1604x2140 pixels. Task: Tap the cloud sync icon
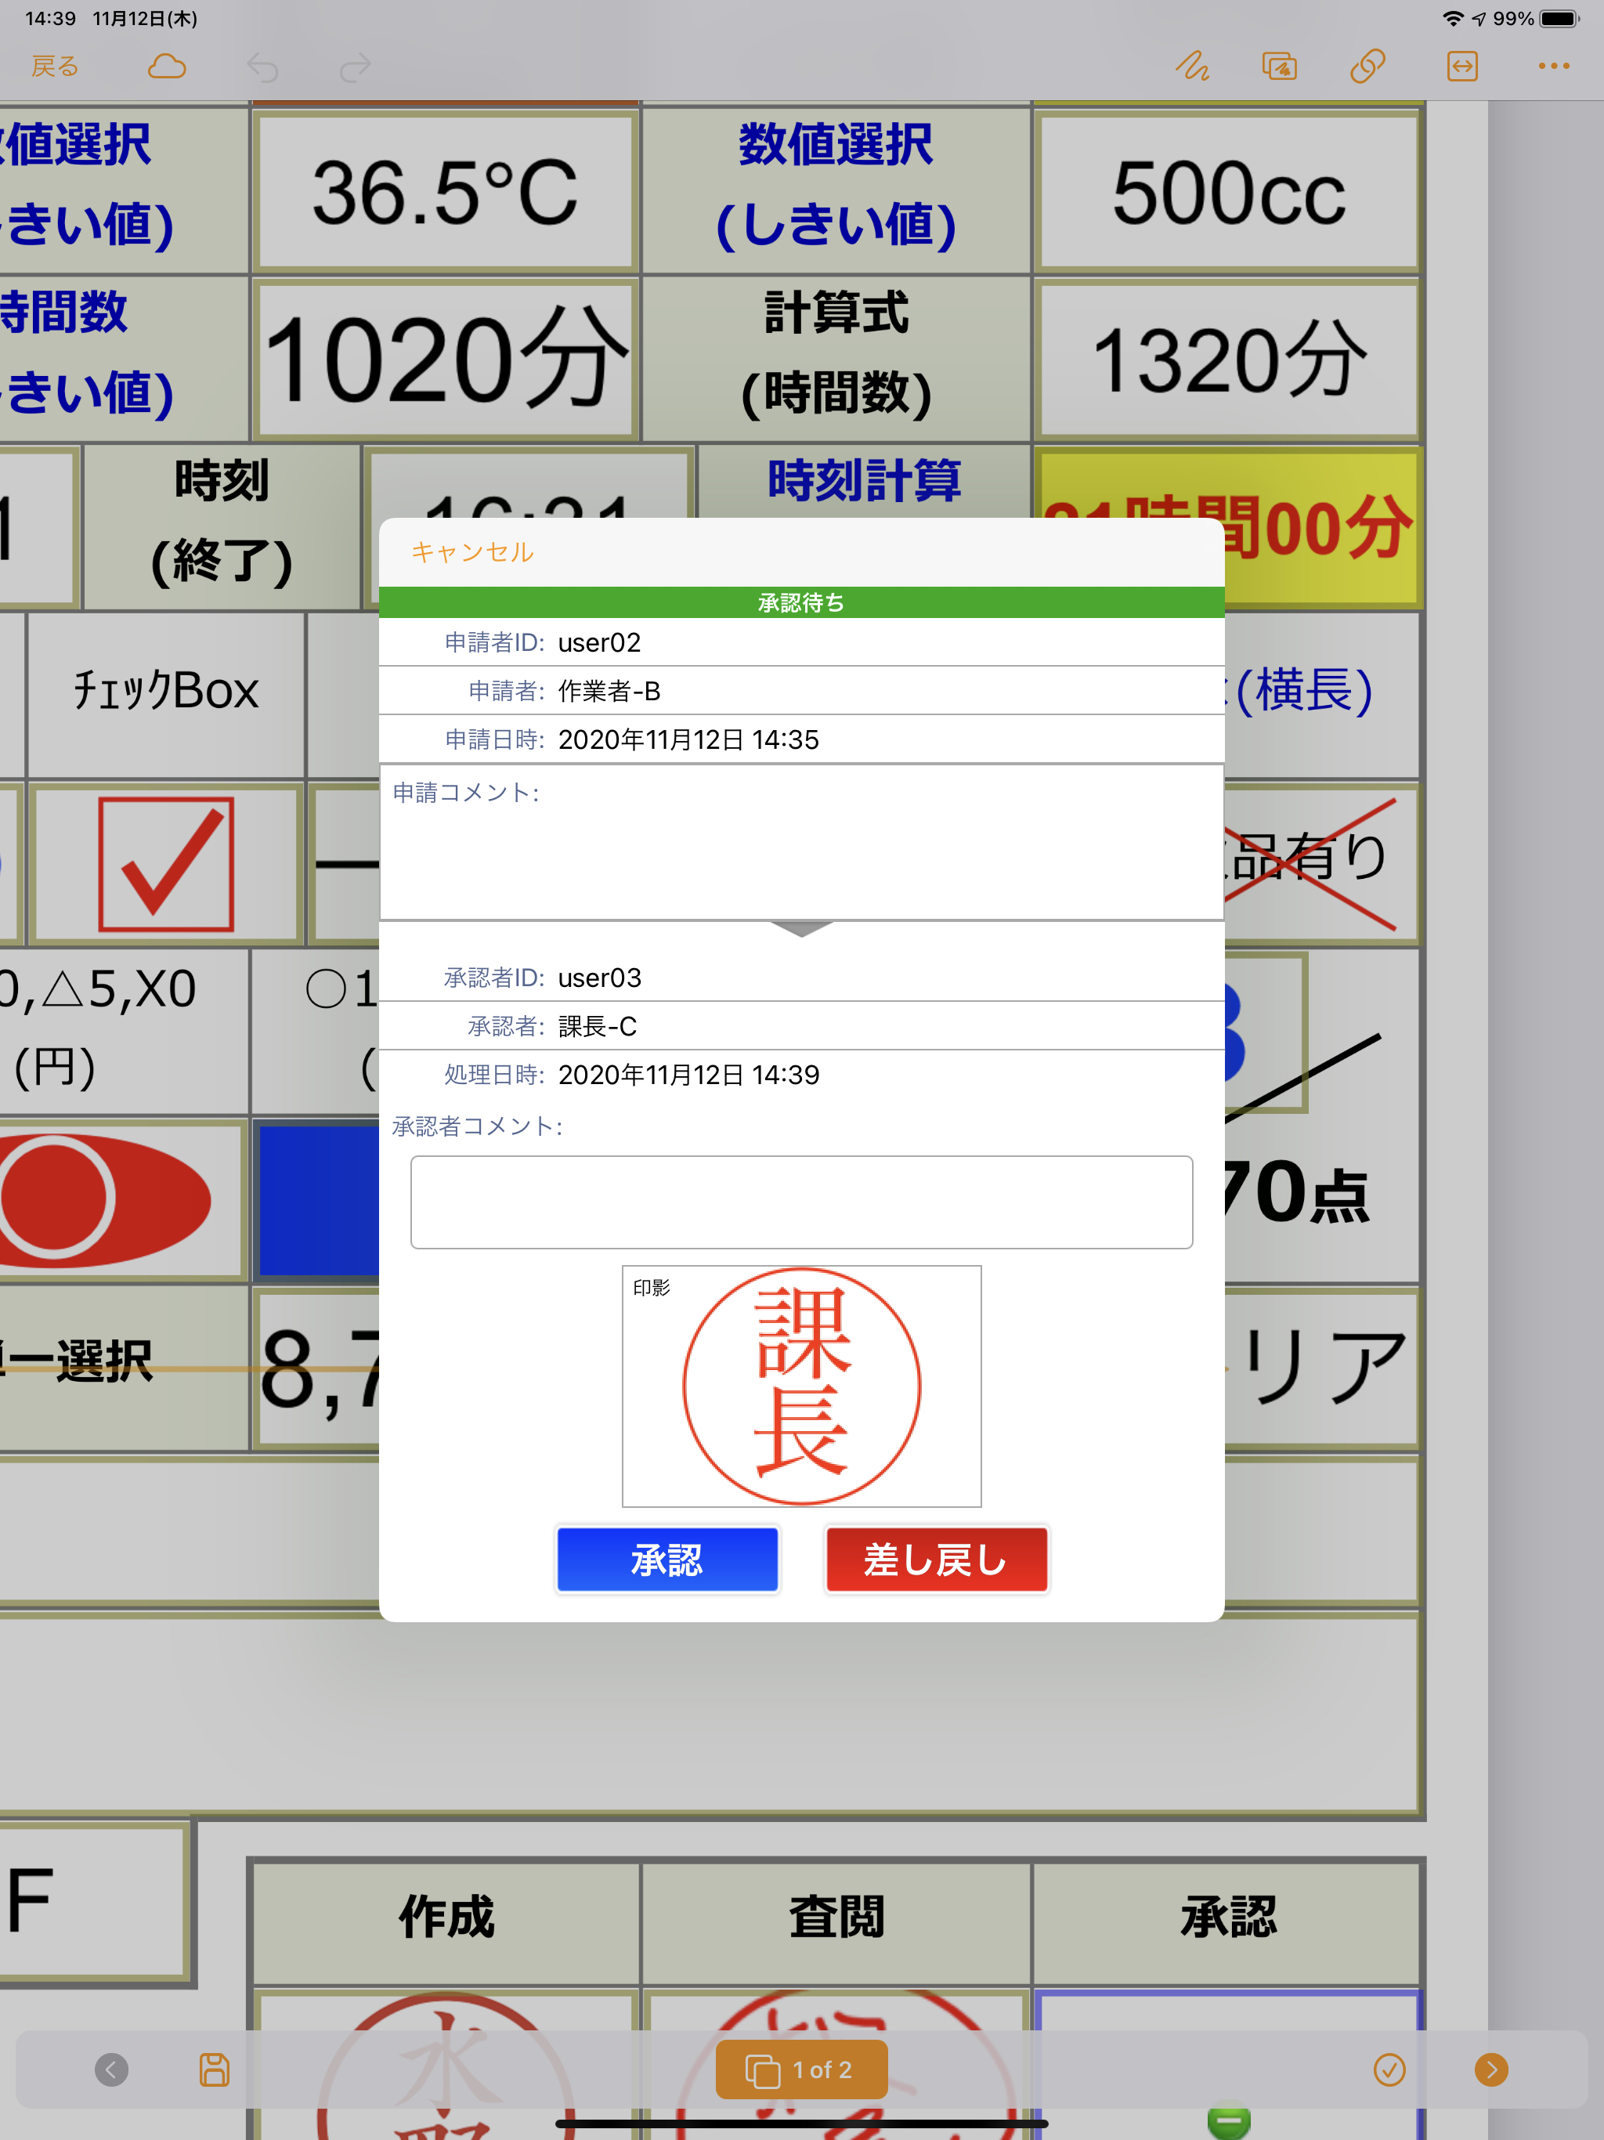point(166,66)
